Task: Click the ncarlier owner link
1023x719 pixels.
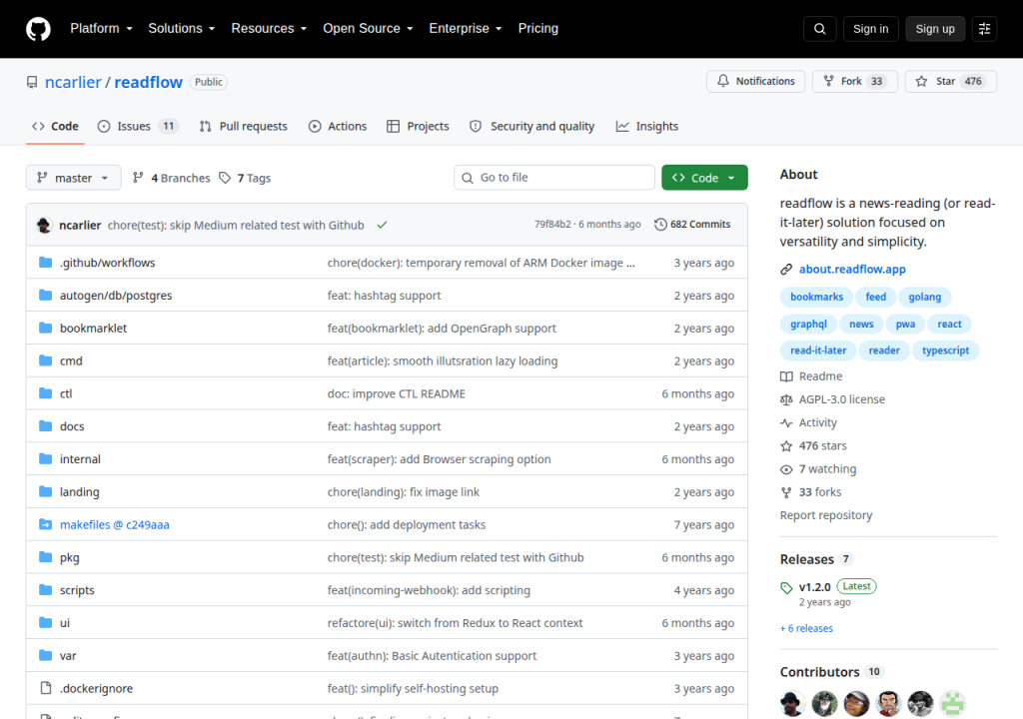Action: pyautogui.click(x=73, y=82)
